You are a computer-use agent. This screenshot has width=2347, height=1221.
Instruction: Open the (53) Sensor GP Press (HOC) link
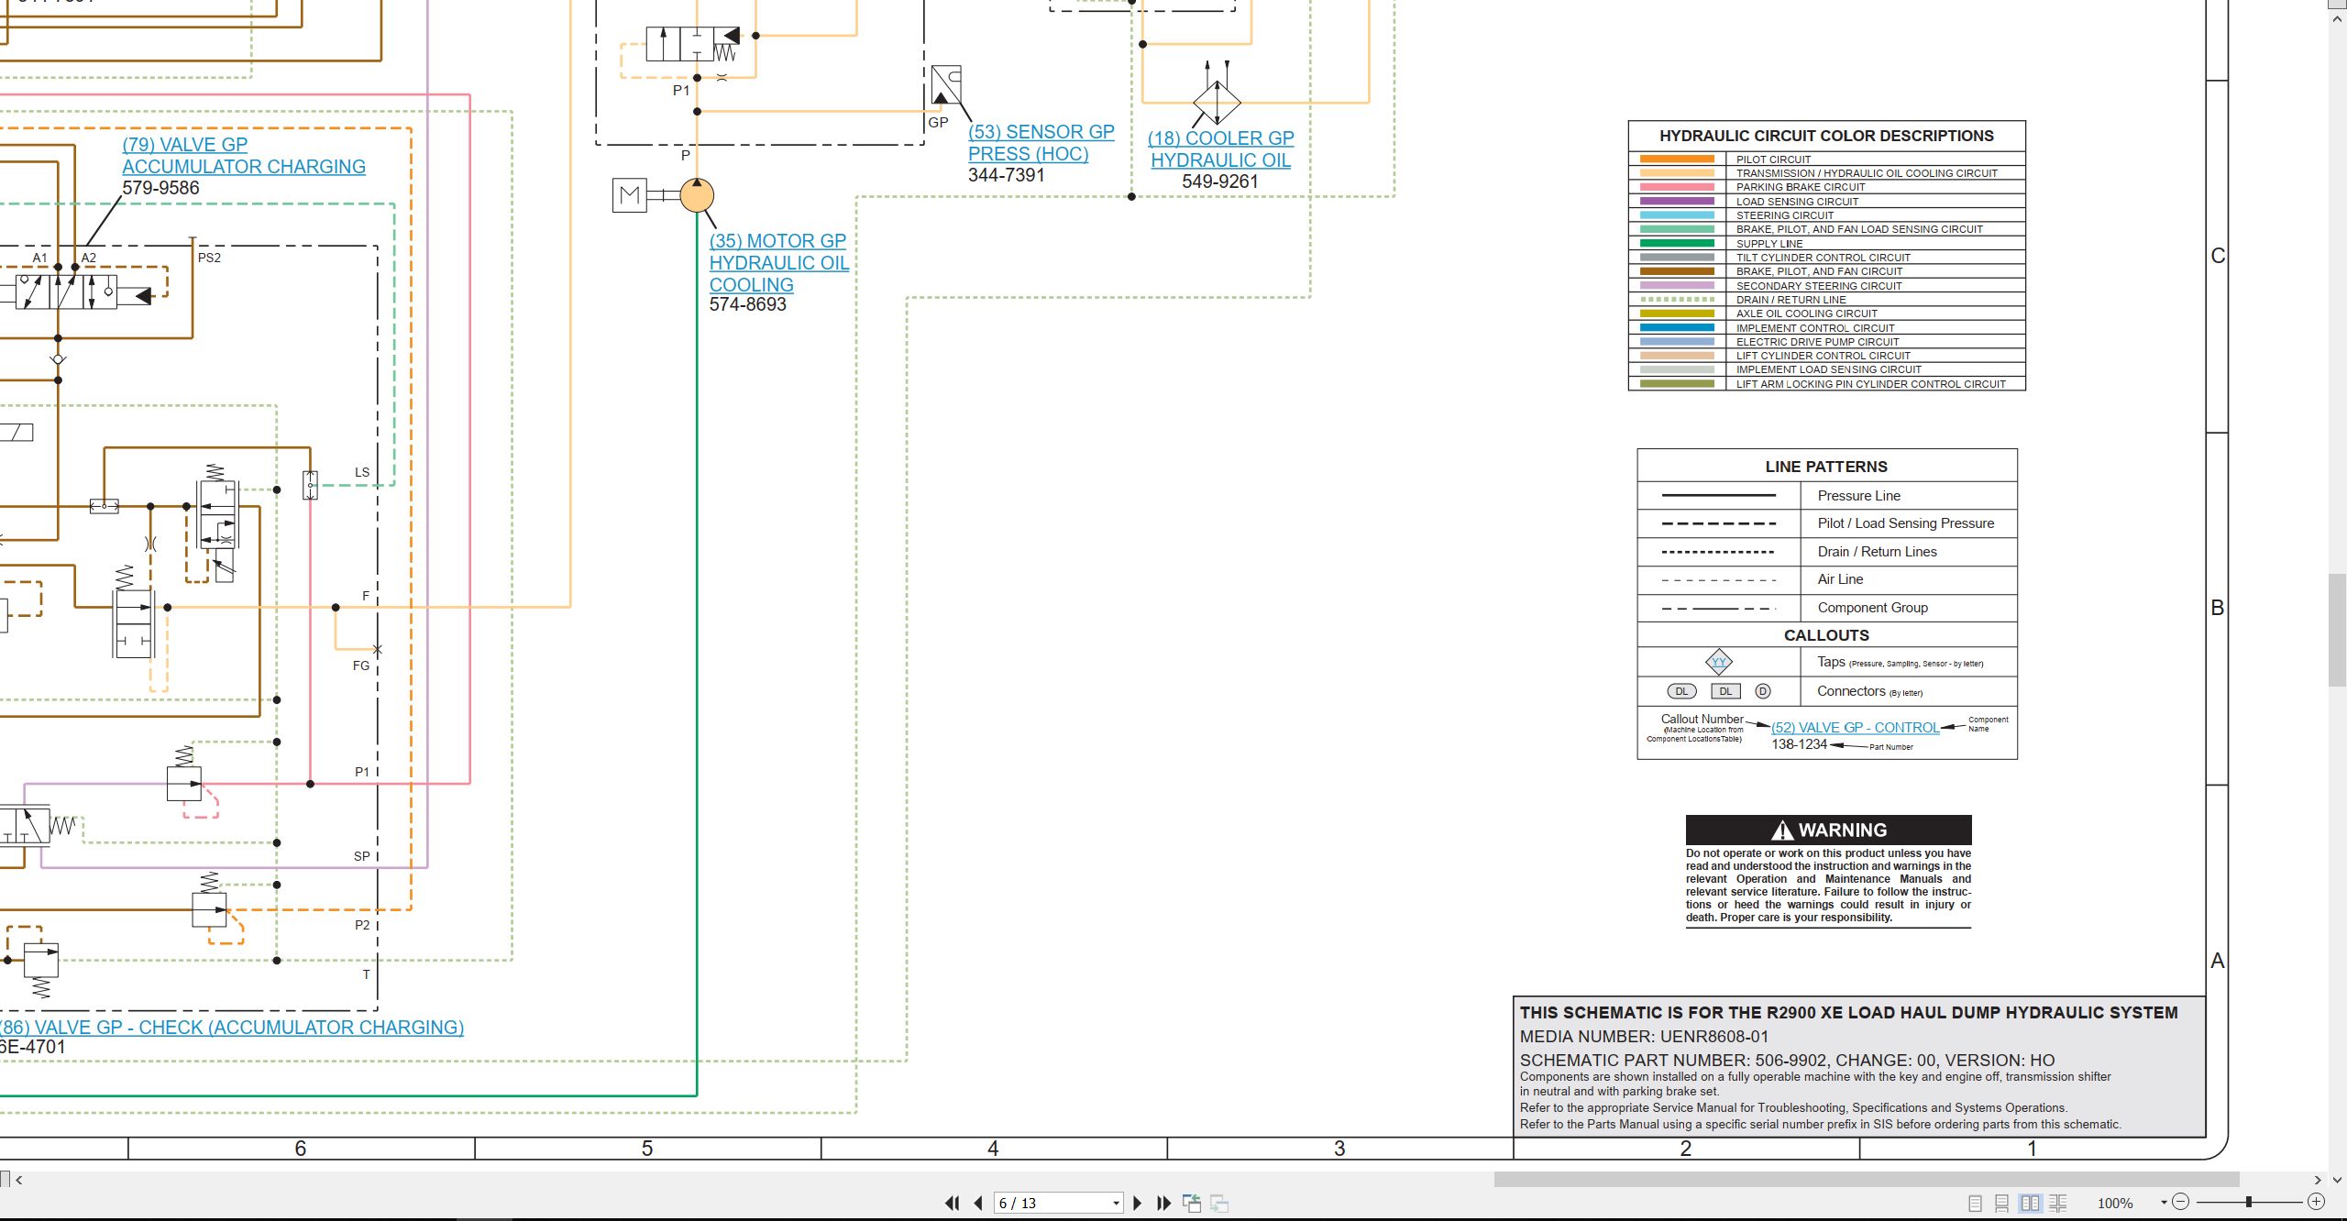pos(1041,143)
